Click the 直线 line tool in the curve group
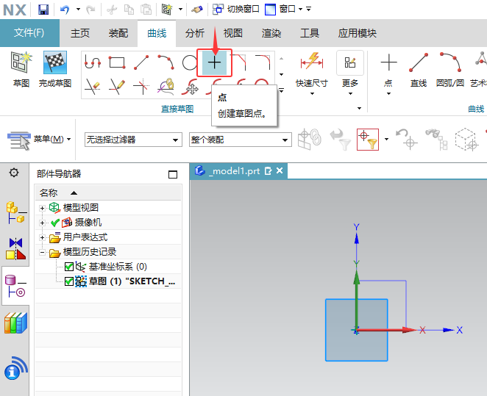The width and height of the screenshot is (487, 396). [x=419, y=70]
